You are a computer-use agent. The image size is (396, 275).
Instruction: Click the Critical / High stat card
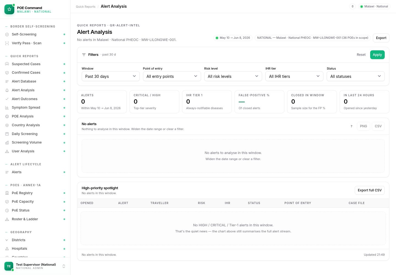[x=154, y=102]
